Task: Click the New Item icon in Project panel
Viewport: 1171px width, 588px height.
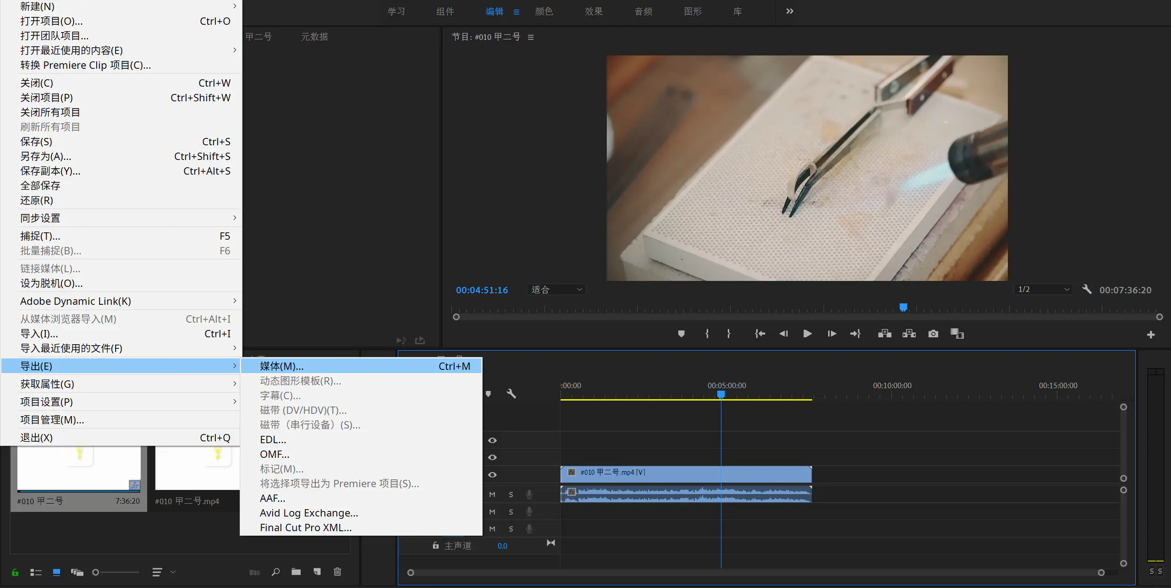Action: (317, 572)
